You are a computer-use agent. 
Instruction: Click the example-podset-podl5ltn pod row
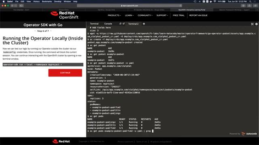pyautogui.click(x=124, y=125)
